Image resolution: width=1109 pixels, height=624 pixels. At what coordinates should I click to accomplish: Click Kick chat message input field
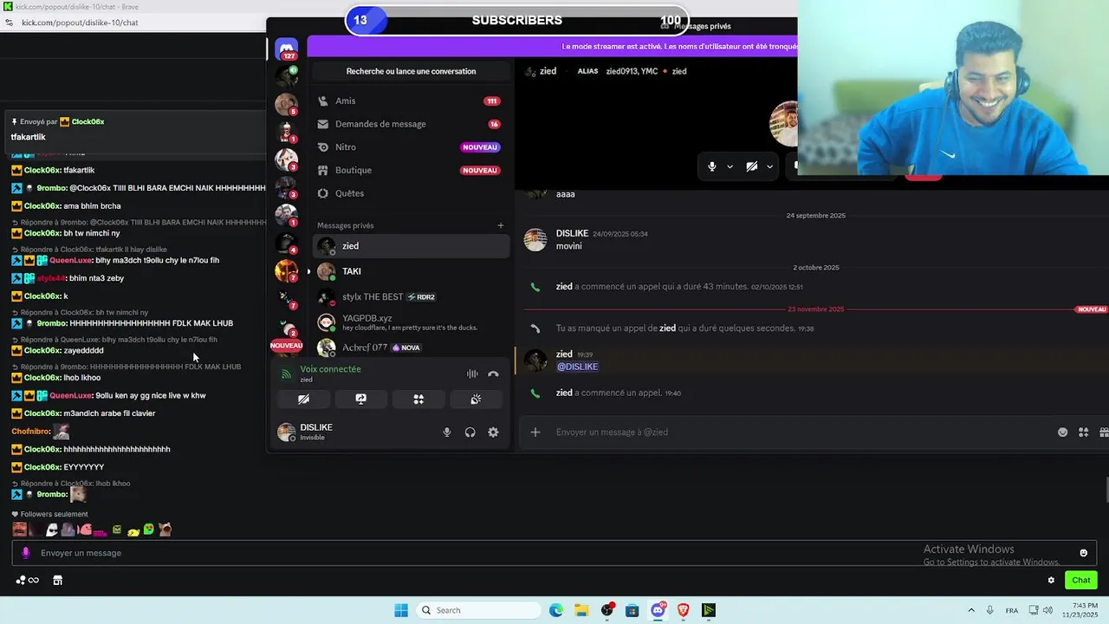(554, 553)
